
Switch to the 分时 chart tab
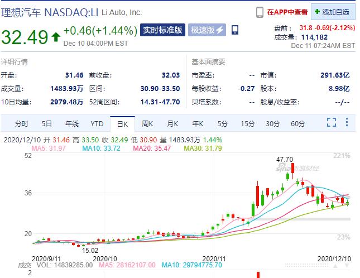pyautogui.click(x=22, y=124)
